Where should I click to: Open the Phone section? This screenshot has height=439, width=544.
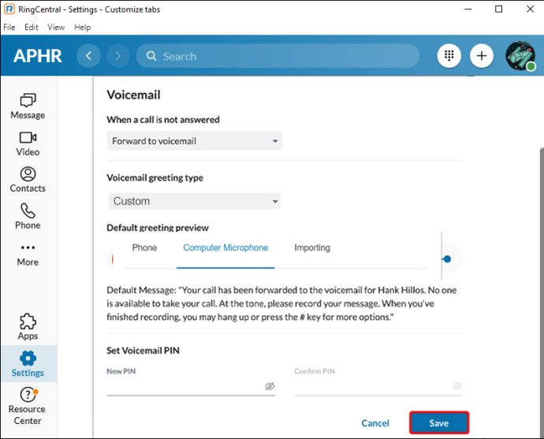(x=28, y=216)
